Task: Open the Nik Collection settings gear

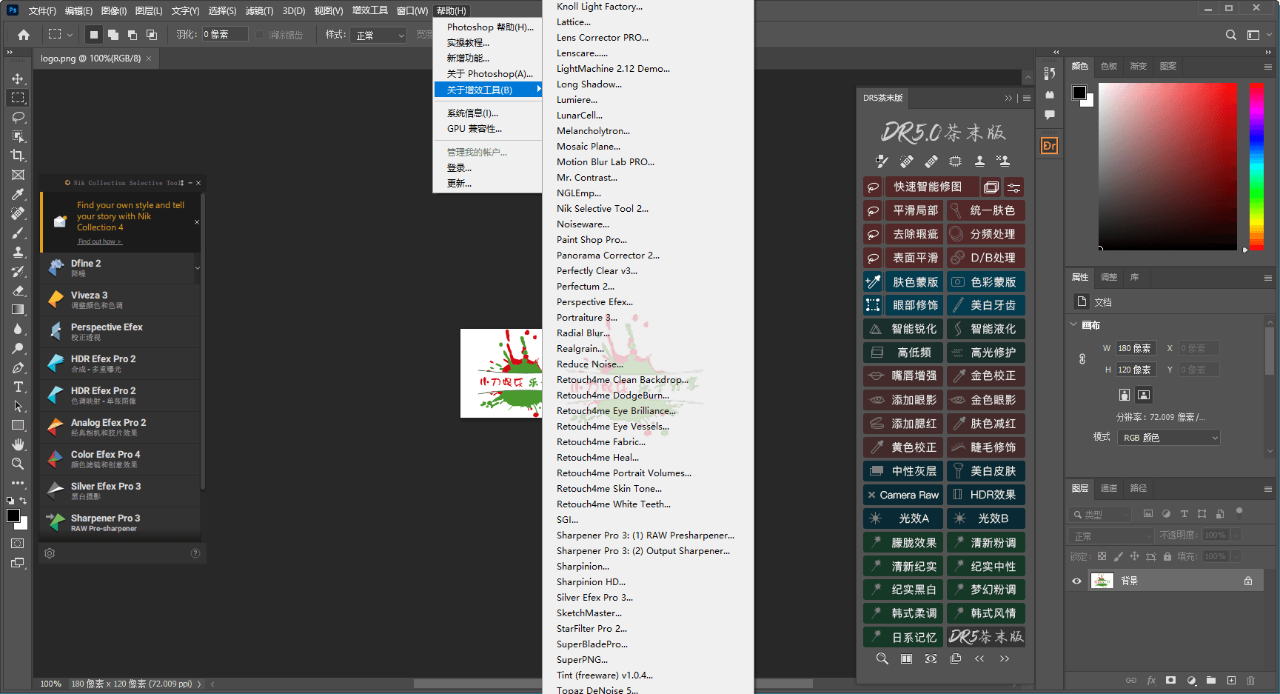Action: [50, 553]
